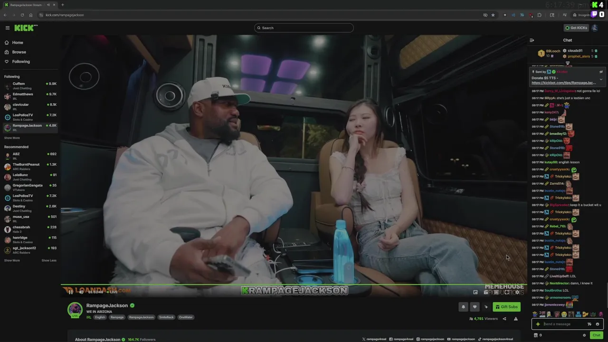Select the SmileBack tag
The image size is (608, 342).
click(x=166, y=317)
